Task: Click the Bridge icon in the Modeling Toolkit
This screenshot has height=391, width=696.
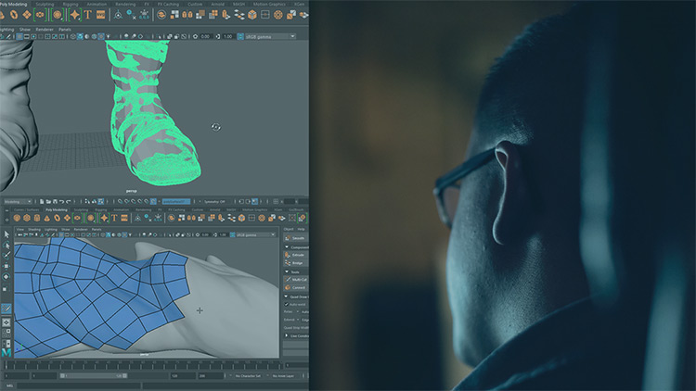Action: [288, 263]
